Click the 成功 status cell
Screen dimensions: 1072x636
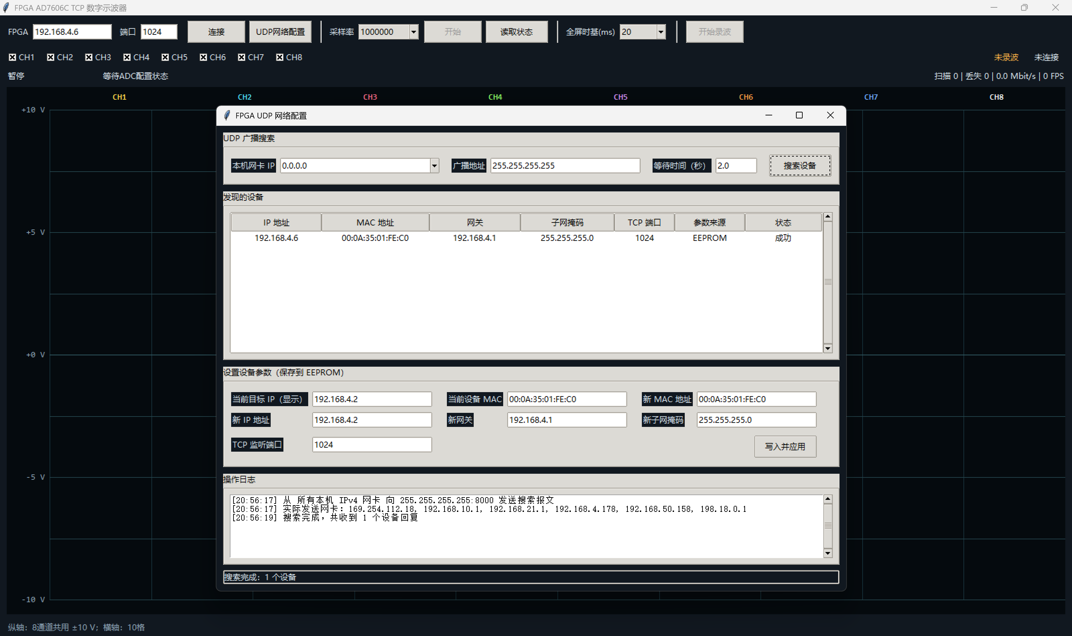783,238
